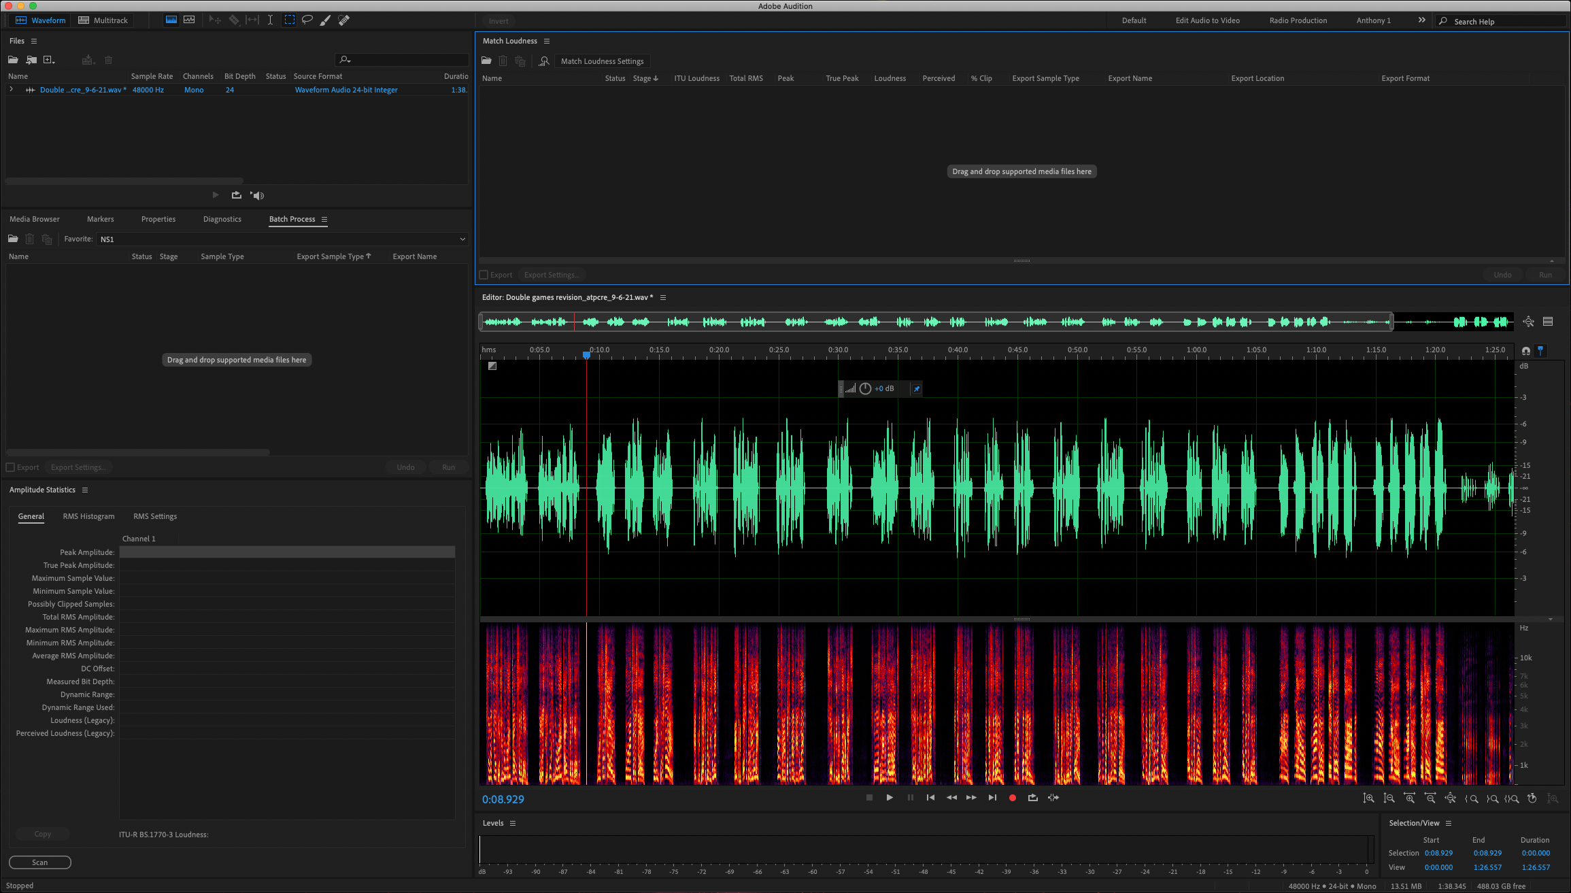Enable the Export checkbox in Match Loudness
The image size is (1571, 893).
pos(484,275)
